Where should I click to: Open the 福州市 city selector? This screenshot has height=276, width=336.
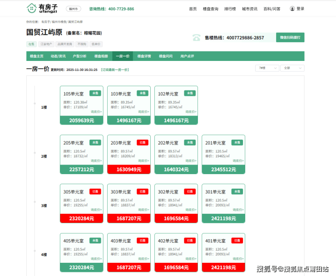(x=72, y=9)
